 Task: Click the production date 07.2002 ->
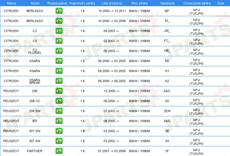click(x=111, y=111)
